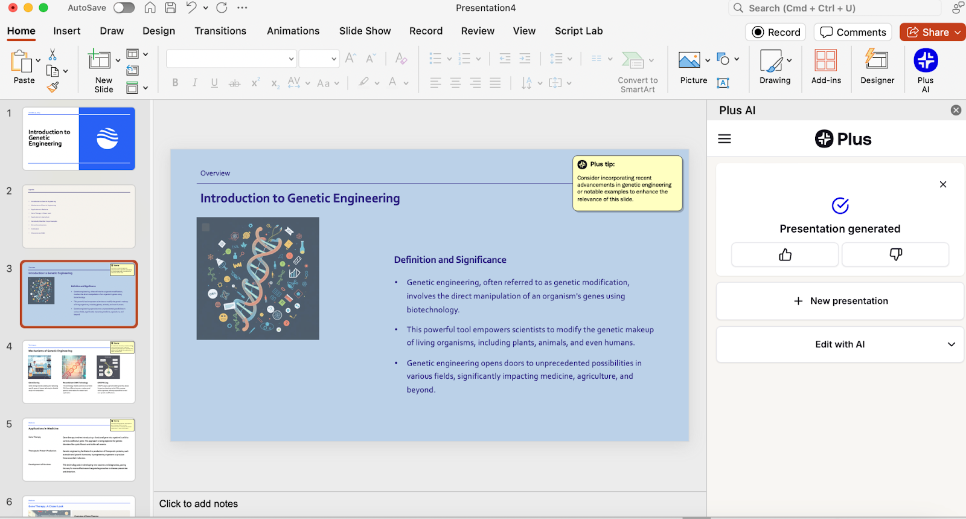
Task: Expand the Share button dropdown arrow
Action: tap(958, 33)
